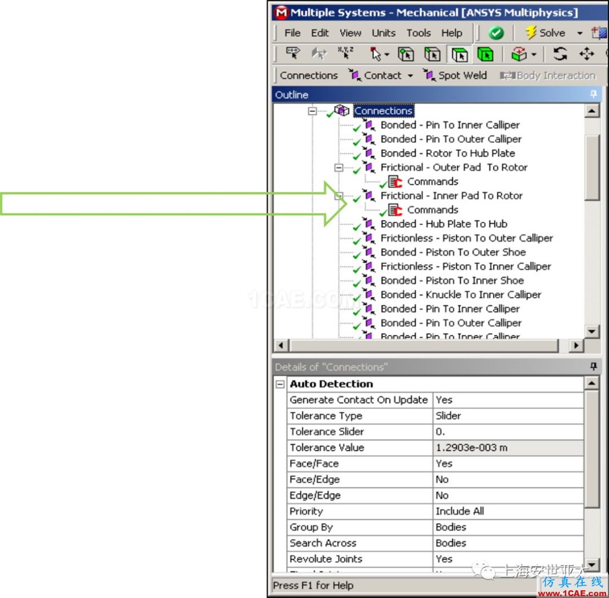Viewport: 609px width, 598px height.
Task: Click the green checkmark toolbar icon
Action: coord(496,33)
